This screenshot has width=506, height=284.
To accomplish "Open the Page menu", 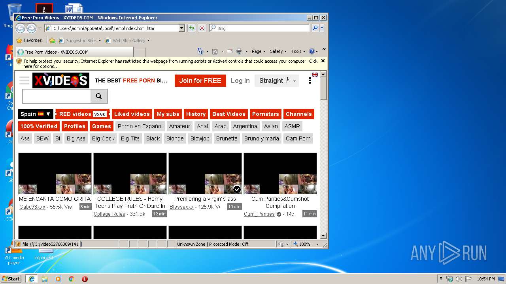I will coord(259,51).
